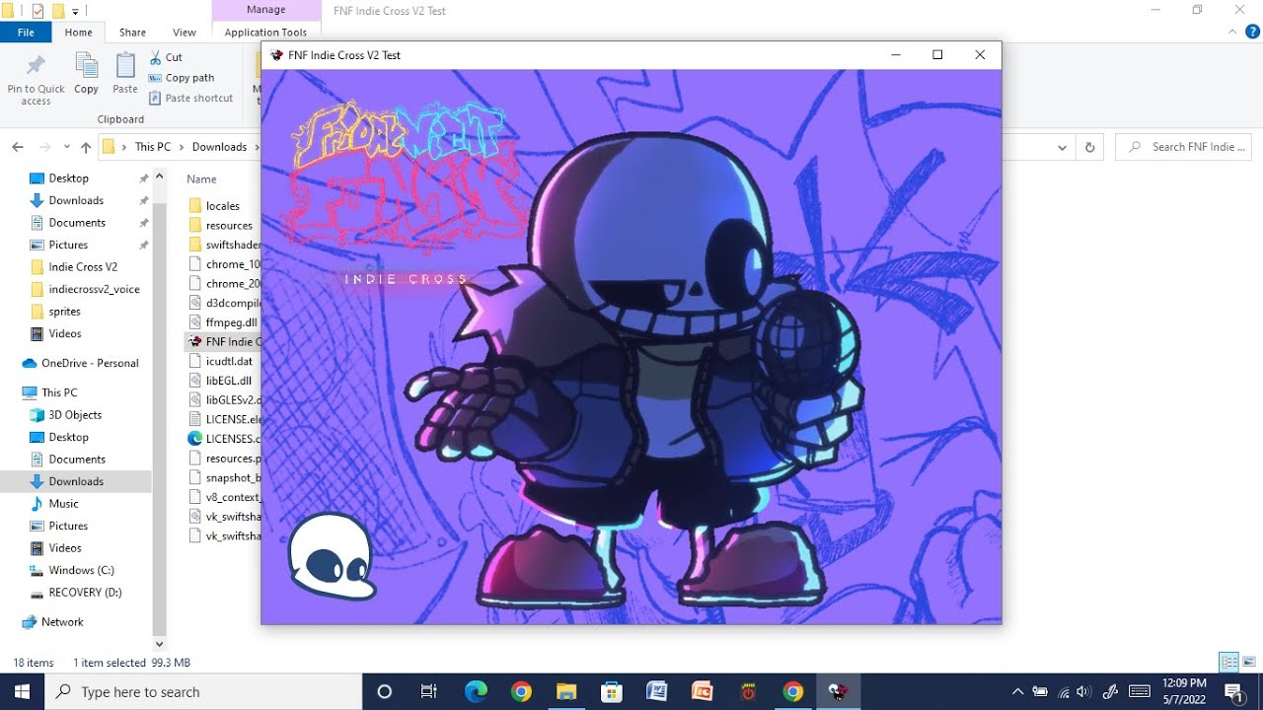Select indiecrossv2_voice folder in sidebar
The image size is (1263, 710).
coord(94,289)
